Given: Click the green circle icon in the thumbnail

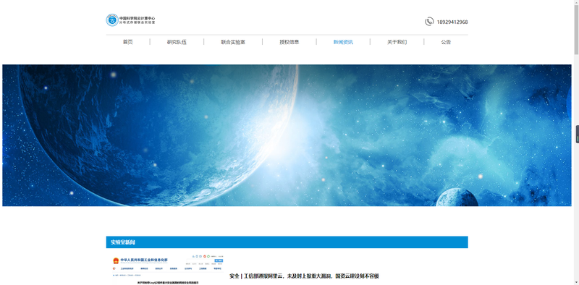Looking at the screenshot, I should (x=208, y=256).
